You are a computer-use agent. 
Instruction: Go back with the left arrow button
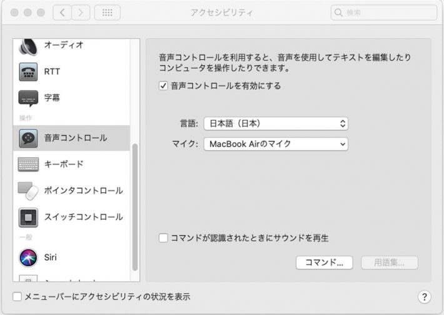(63, 12)
